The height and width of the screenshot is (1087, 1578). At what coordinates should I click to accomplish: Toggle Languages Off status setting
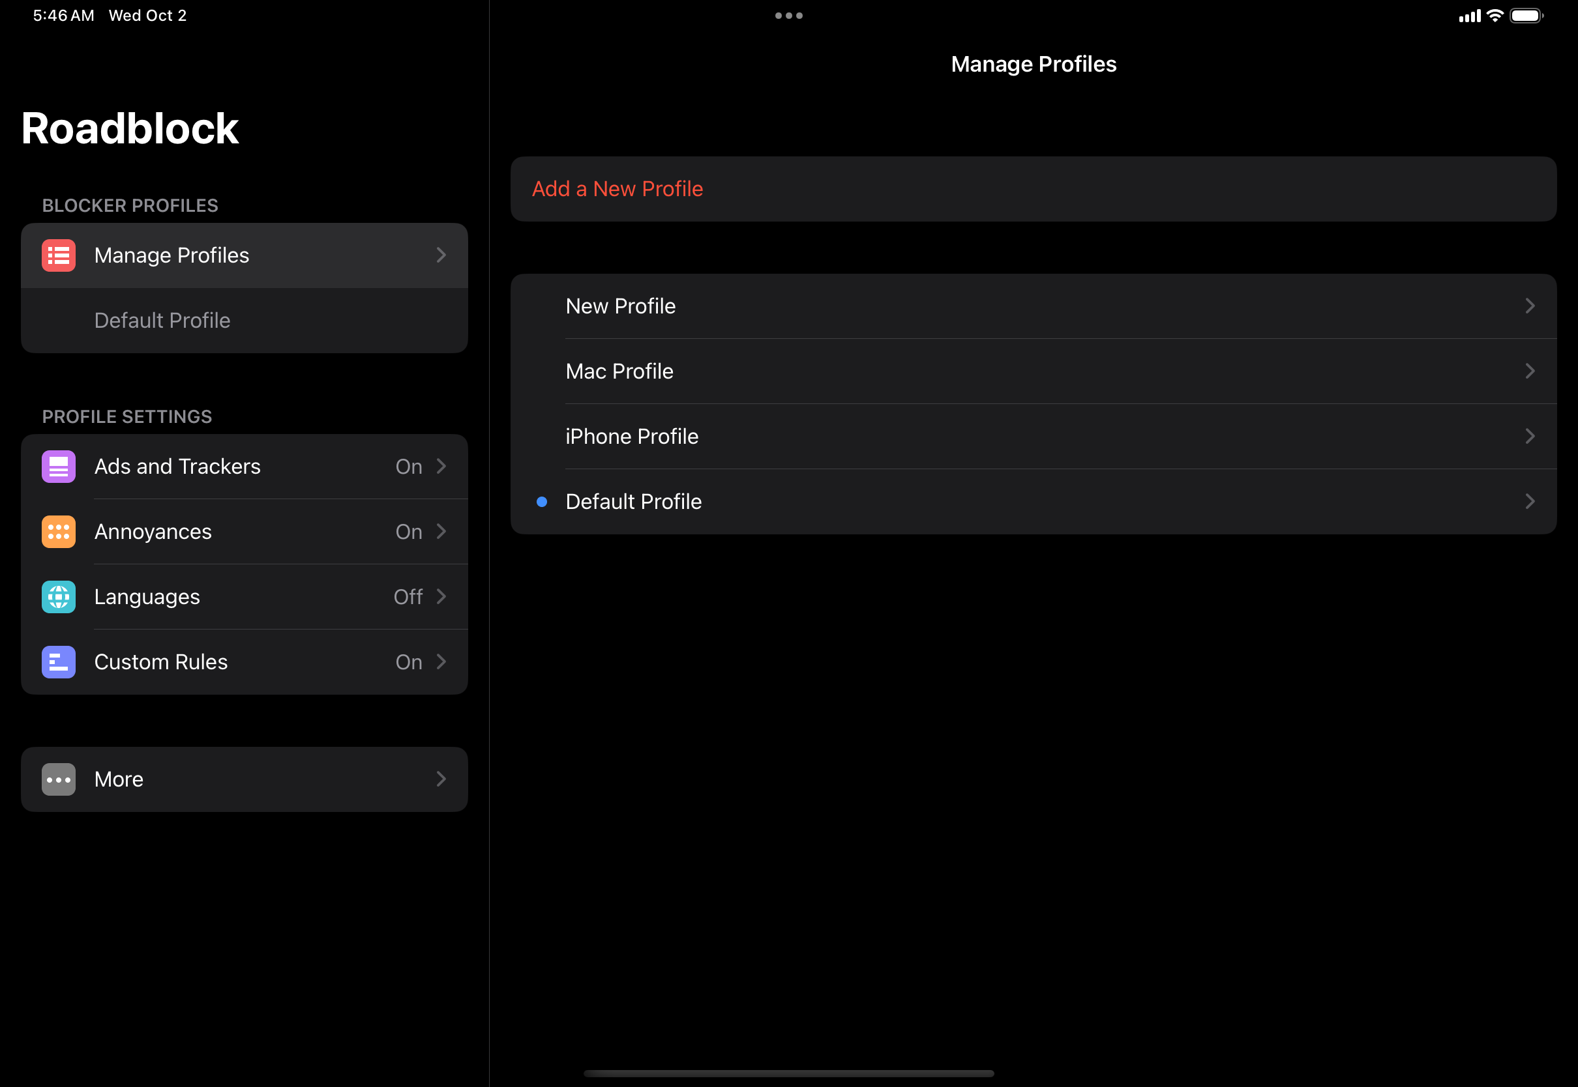pos(408,598)
